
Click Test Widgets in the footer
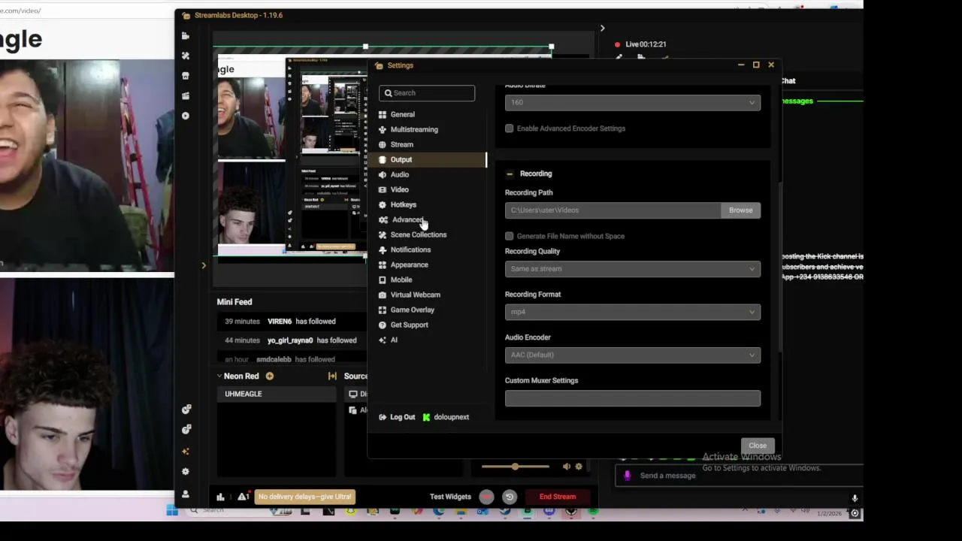coord(450,497)
